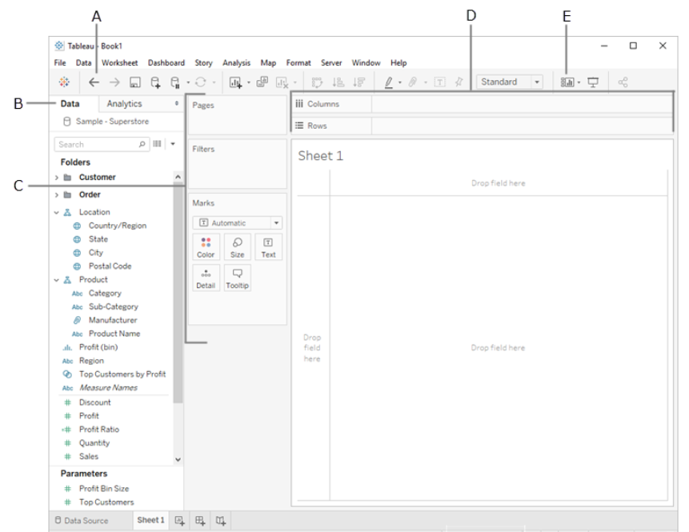Click the Run update refresh icon

(200, 82)
